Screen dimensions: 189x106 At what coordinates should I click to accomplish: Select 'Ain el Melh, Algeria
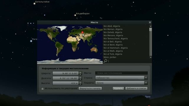tap(113, 51)
